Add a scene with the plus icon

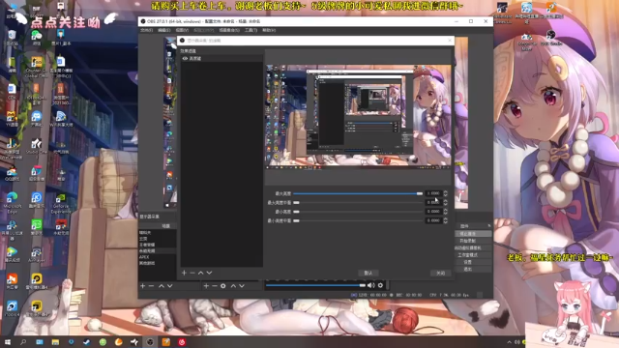[x=143, y=286]
